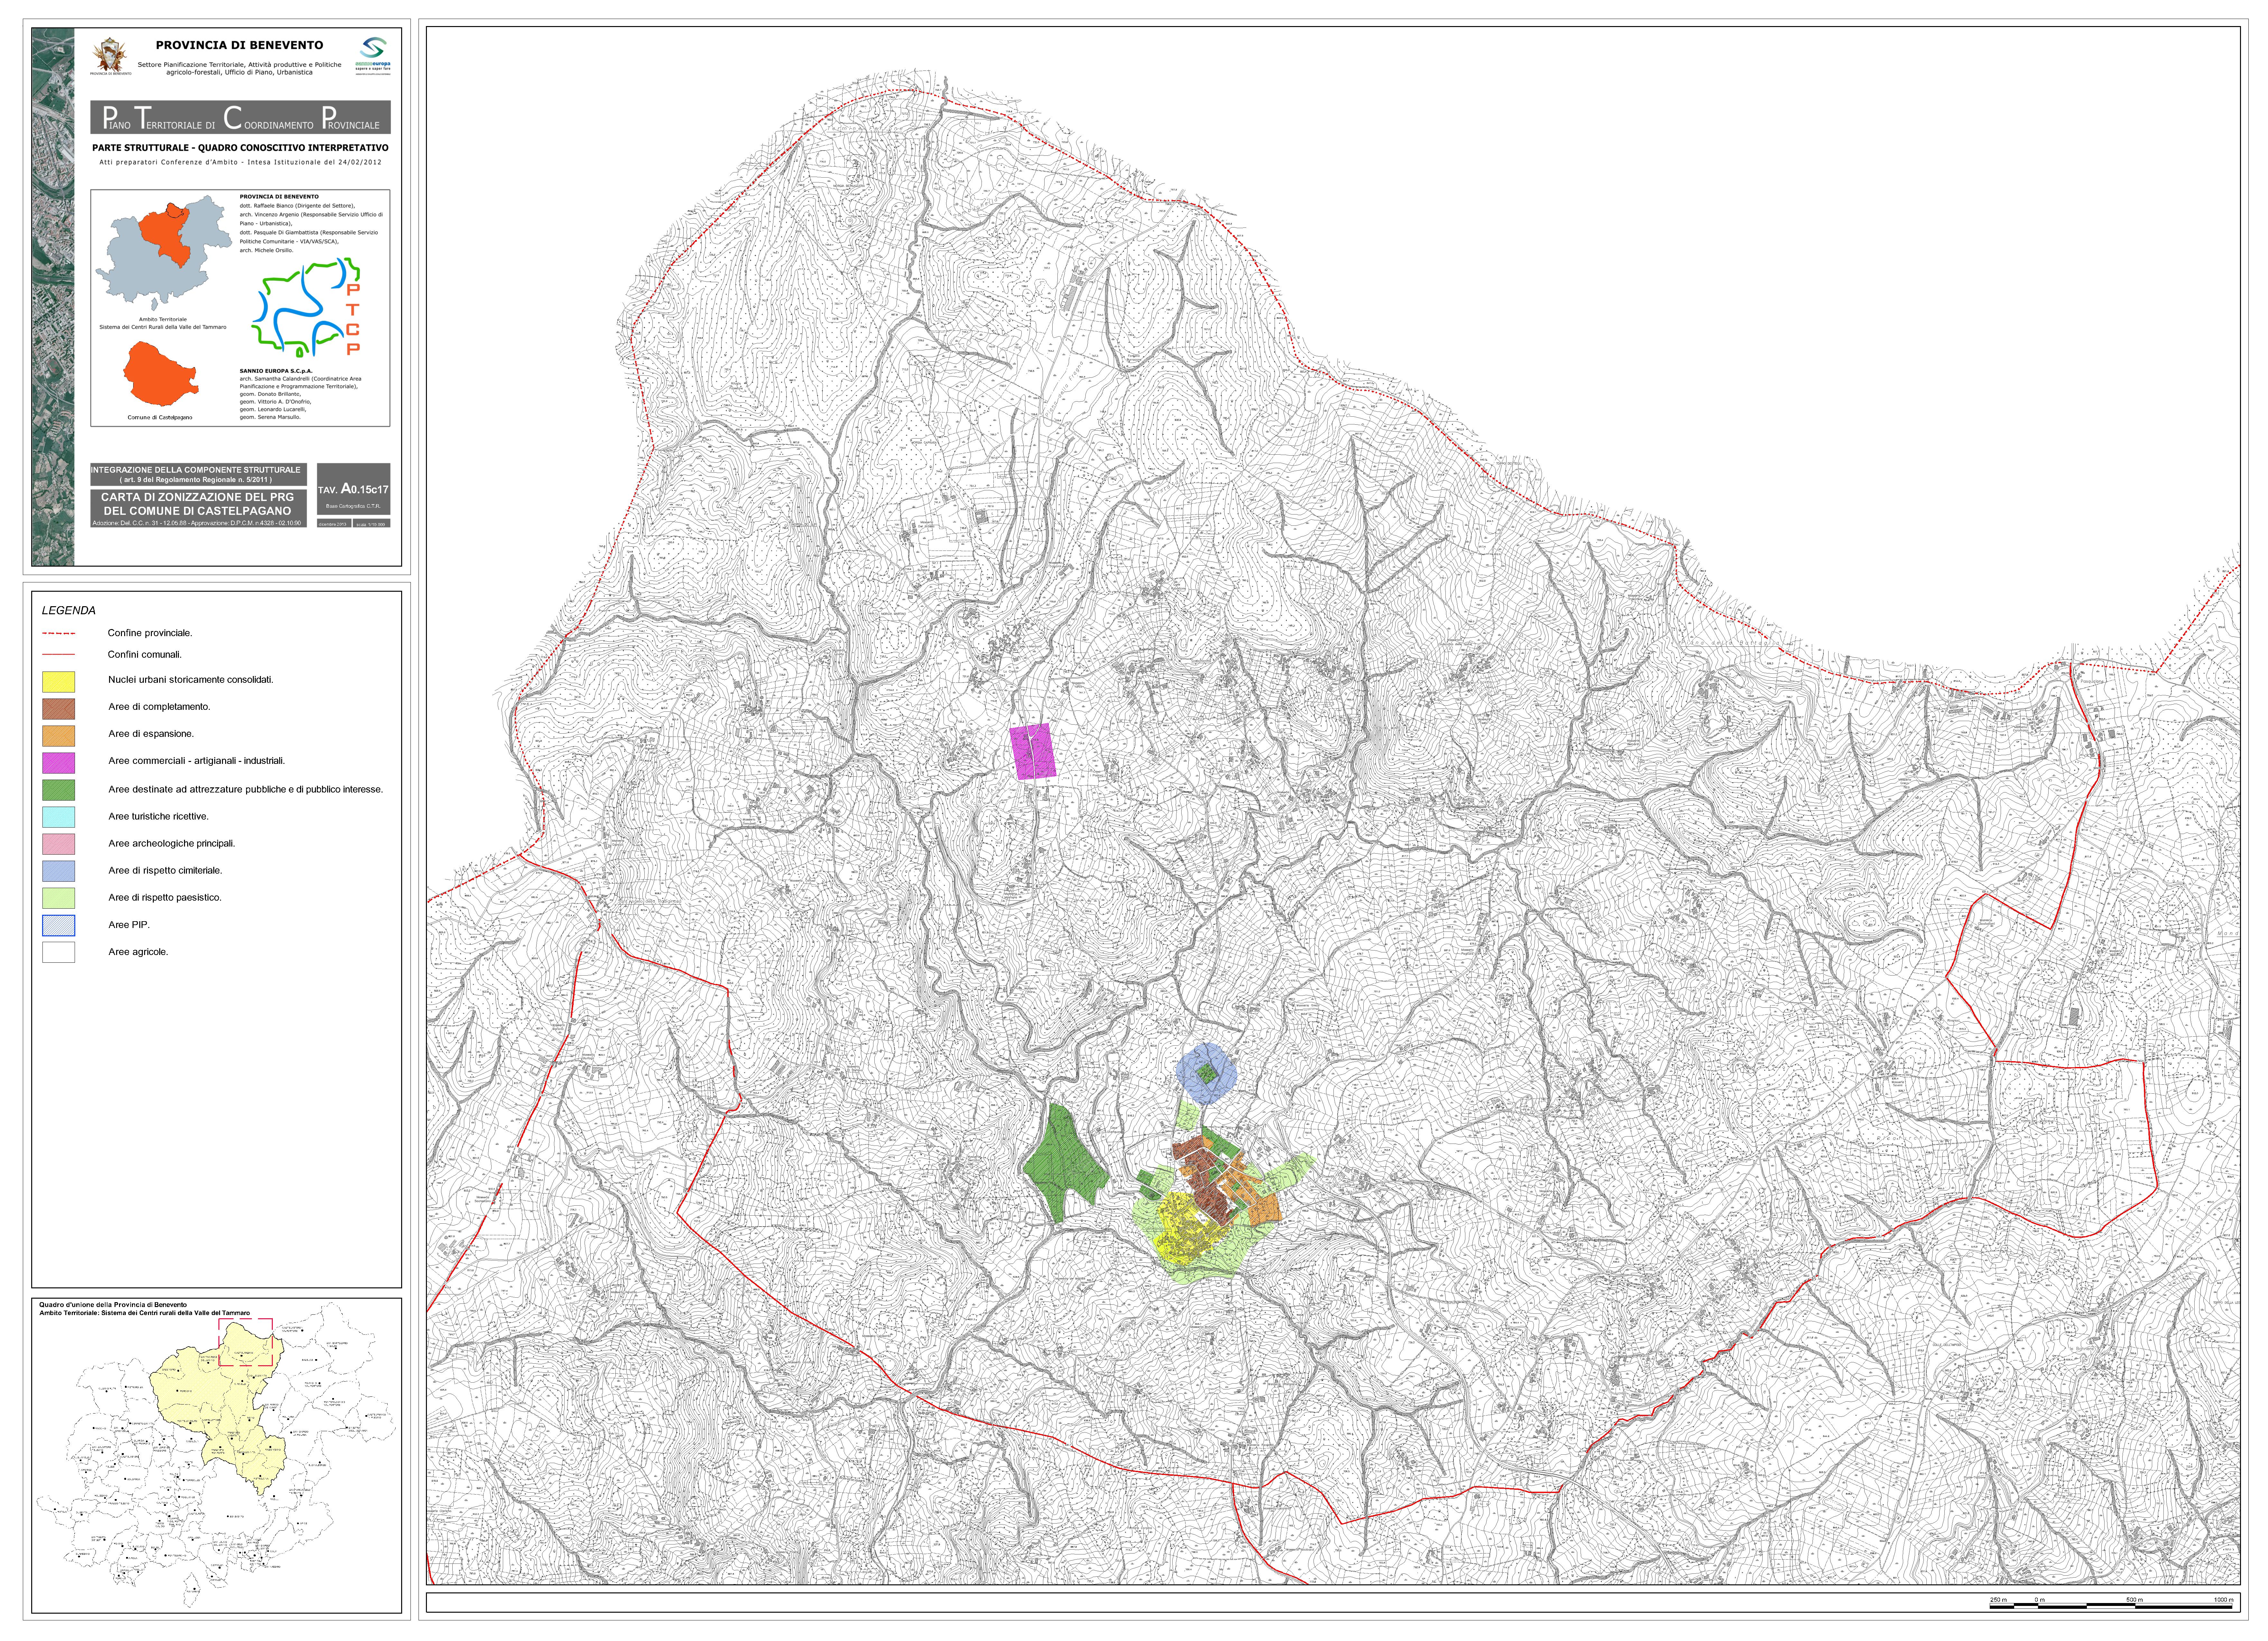Click the 'Aree agricole.' legend label
The width and height of the screenshot is (2268, 1641).
tap(138, 952)
